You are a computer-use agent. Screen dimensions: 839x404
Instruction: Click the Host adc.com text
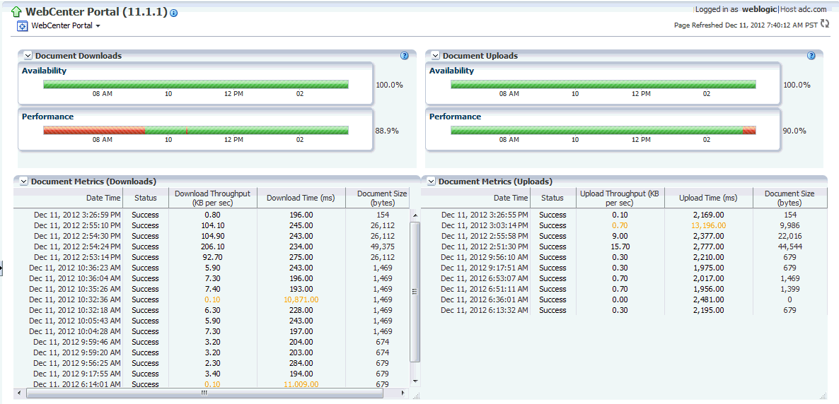pyautogui.click(x=803, y=9)
